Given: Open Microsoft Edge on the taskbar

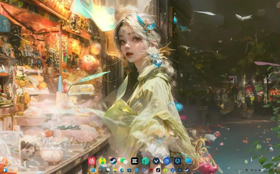Looking at the screenshot, I should coord(122,170).
